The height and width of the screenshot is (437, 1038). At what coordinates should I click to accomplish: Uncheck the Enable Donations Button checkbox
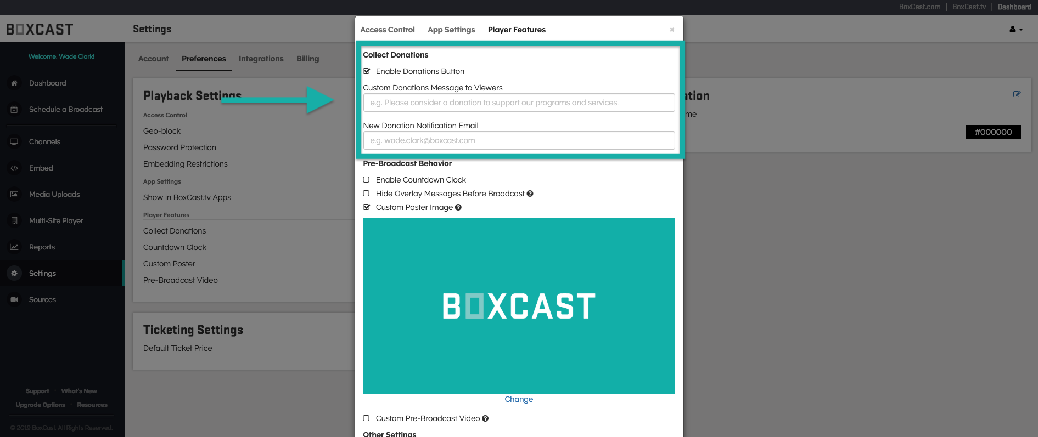pos(367,71)
